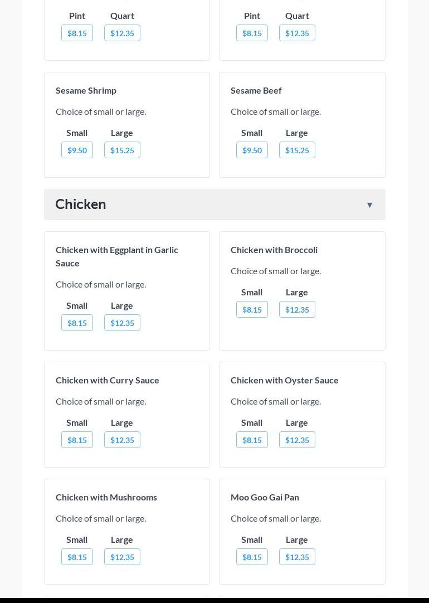
Task: Choose $15.25 Large Sesame Beef
Action: [x=297, y=150]
